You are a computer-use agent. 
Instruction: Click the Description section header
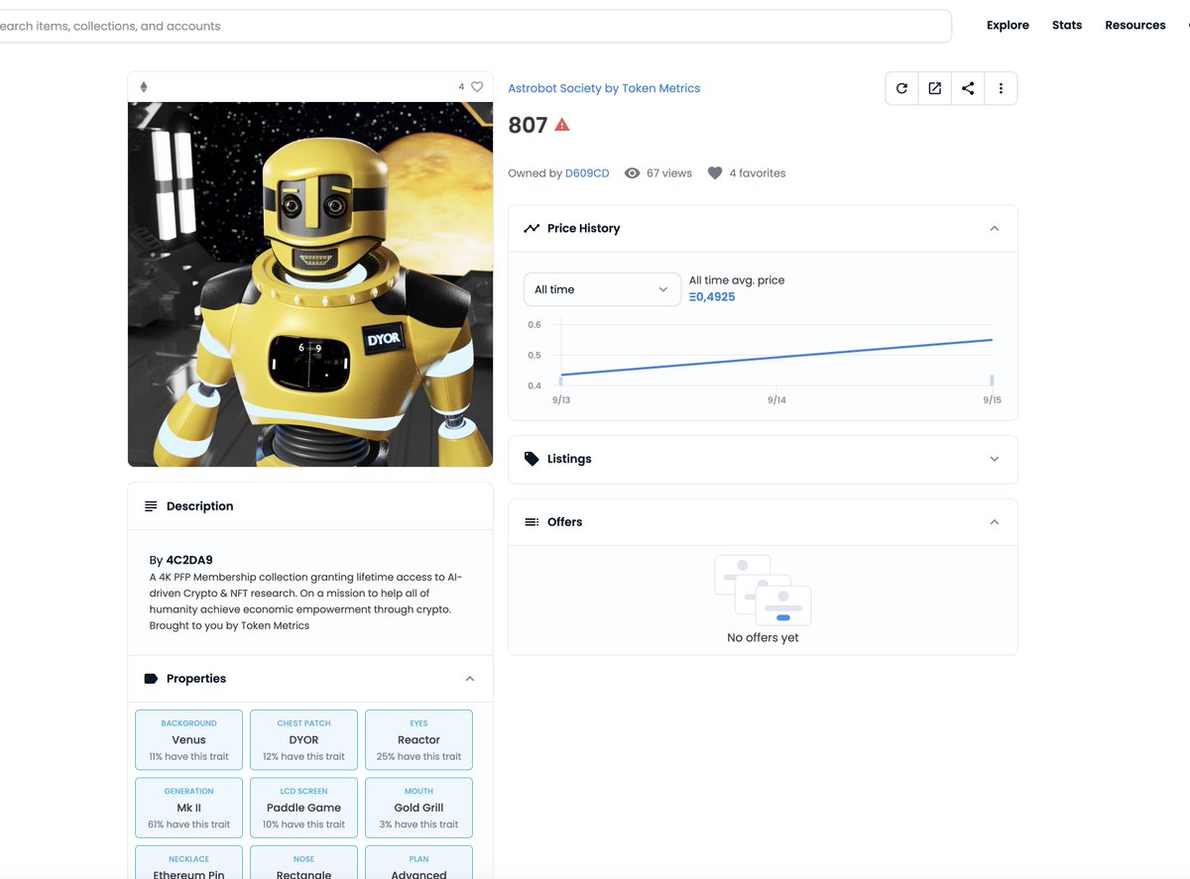coord(310,506)
